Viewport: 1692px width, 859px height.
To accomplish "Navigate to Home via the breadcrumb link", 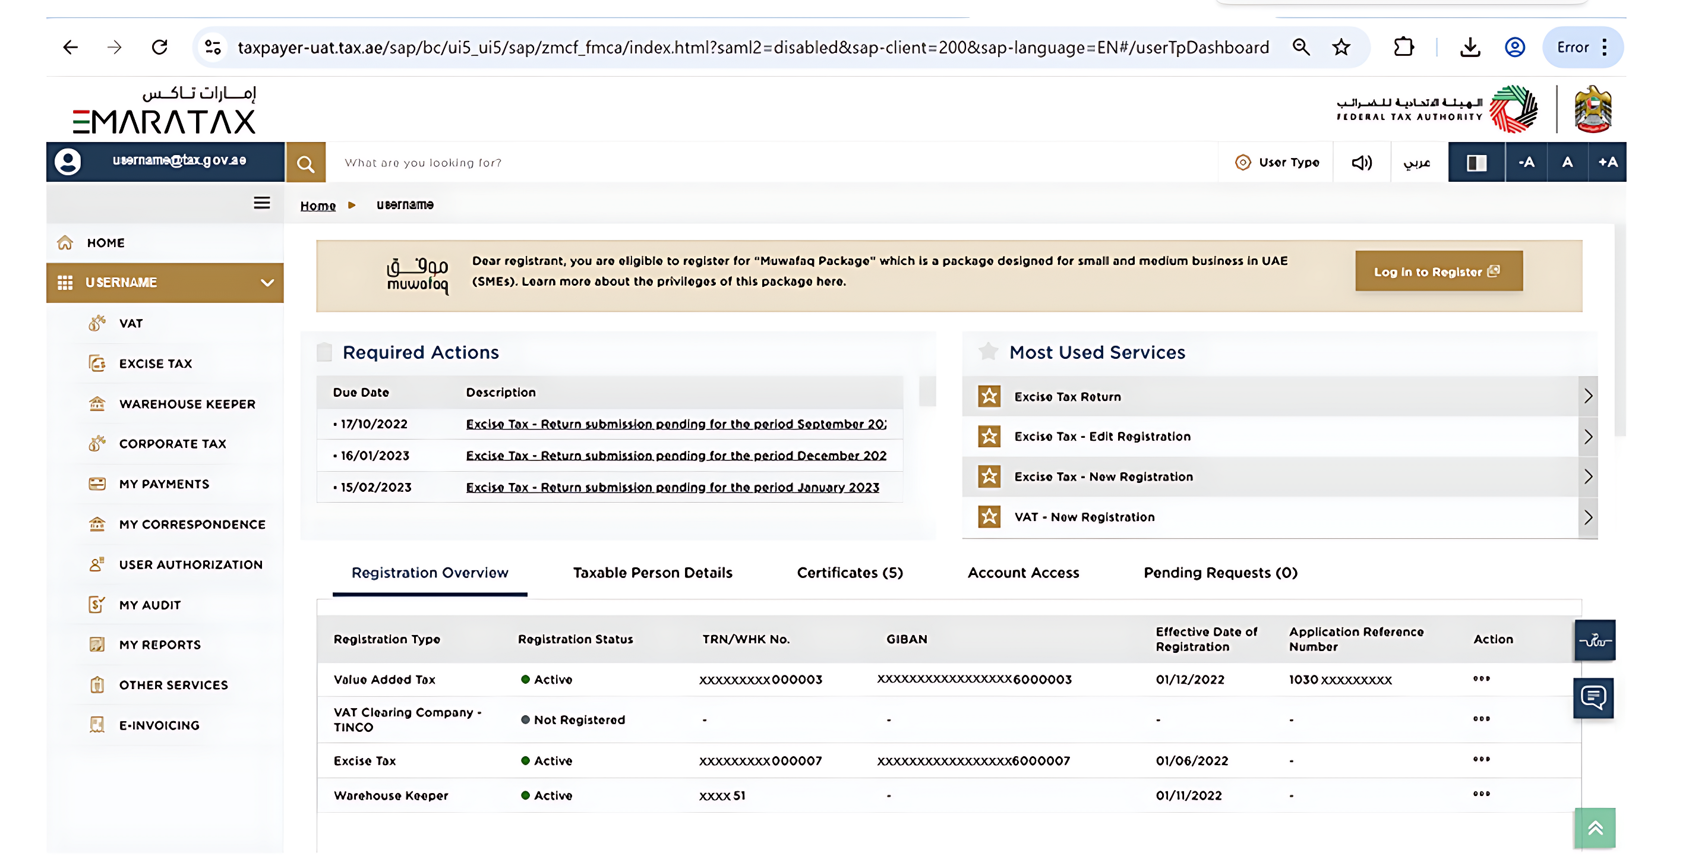I will click(x=318, y=205).
